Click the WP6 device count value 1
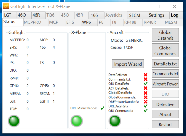 coord(28,55)
